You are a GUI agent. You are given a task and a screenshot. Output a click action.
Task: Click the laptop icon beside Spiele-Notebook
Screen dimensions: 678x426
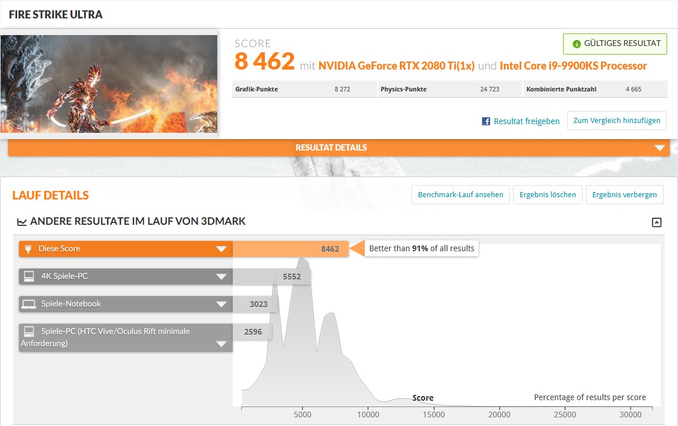pos(29,304)
